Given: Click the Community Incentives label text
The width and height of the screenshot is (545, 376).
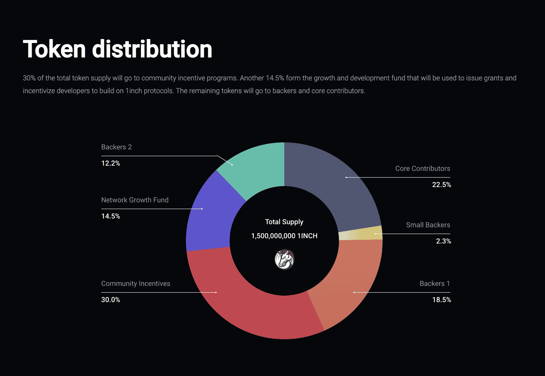Looking at the screenshot, I should point(136,283).
